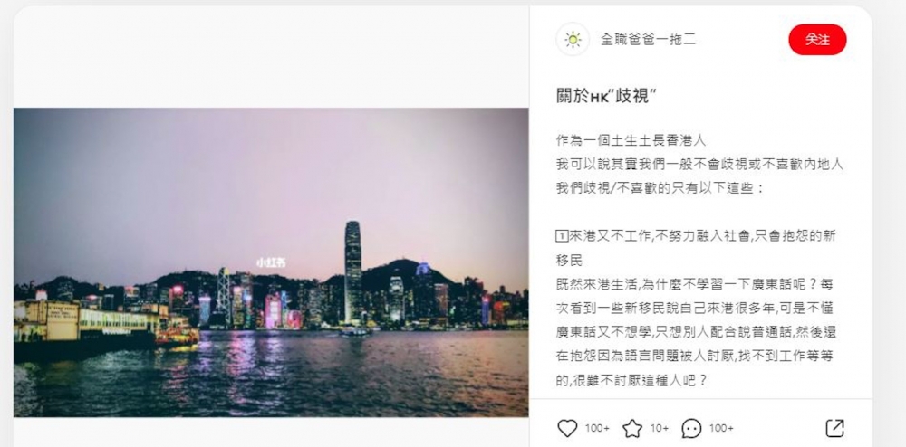Click the line 作為一個土生土長香港人
This screenshot has width=906, height=447.
coord(631,140)
